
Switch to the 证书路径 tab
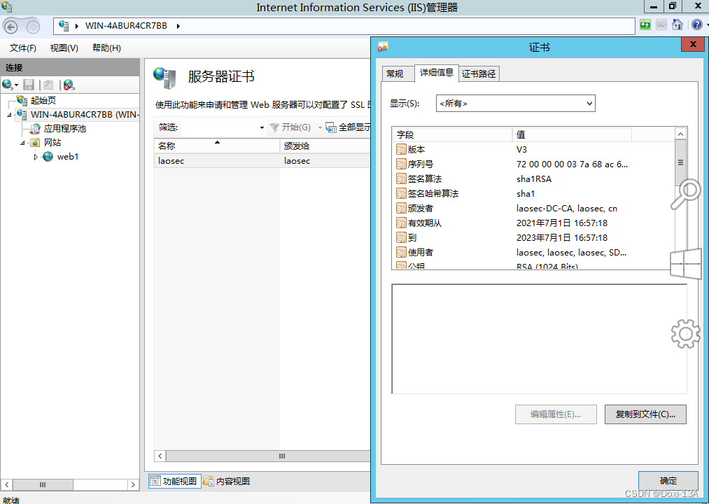(479, 73)
